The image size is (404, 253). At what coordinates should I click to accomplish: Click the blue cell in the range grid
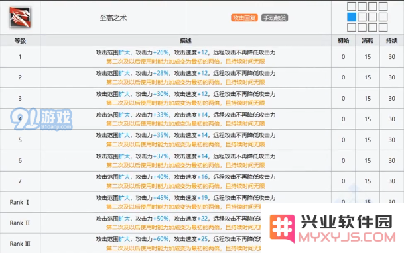point(352,17)
